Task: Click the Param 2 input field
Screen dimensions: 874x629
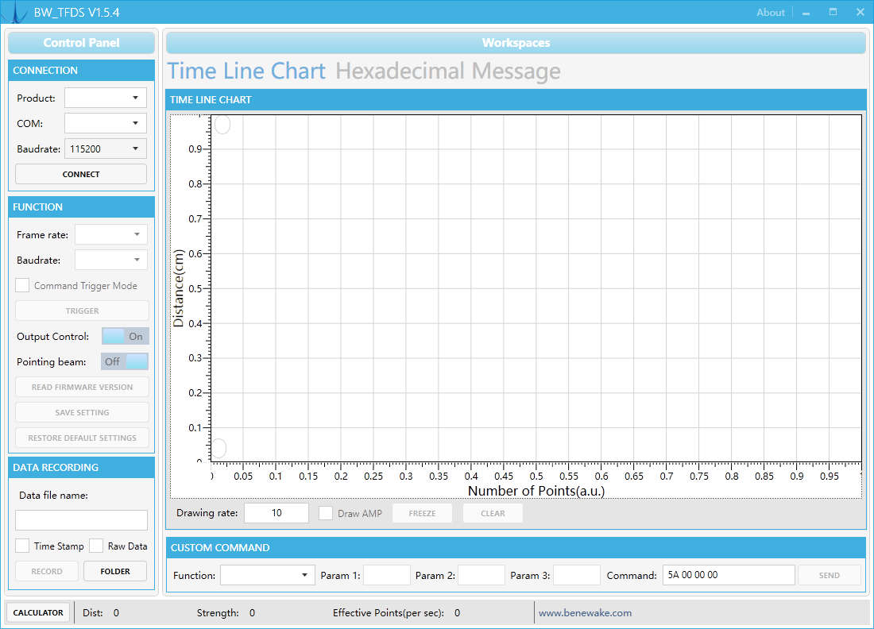Action: (x=481, y=575)
